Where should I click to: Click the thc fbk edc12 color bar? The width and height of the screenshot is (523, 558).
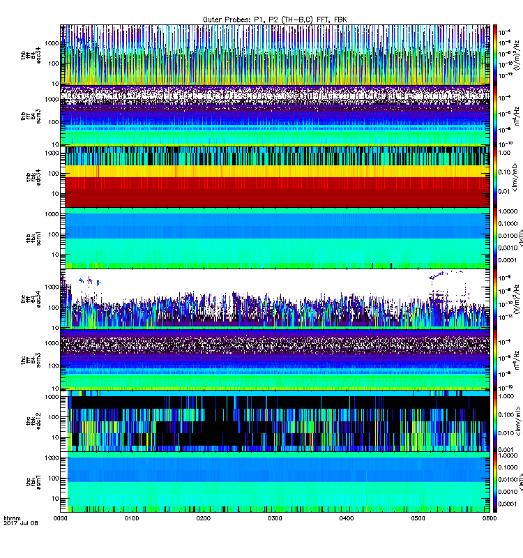494,421
